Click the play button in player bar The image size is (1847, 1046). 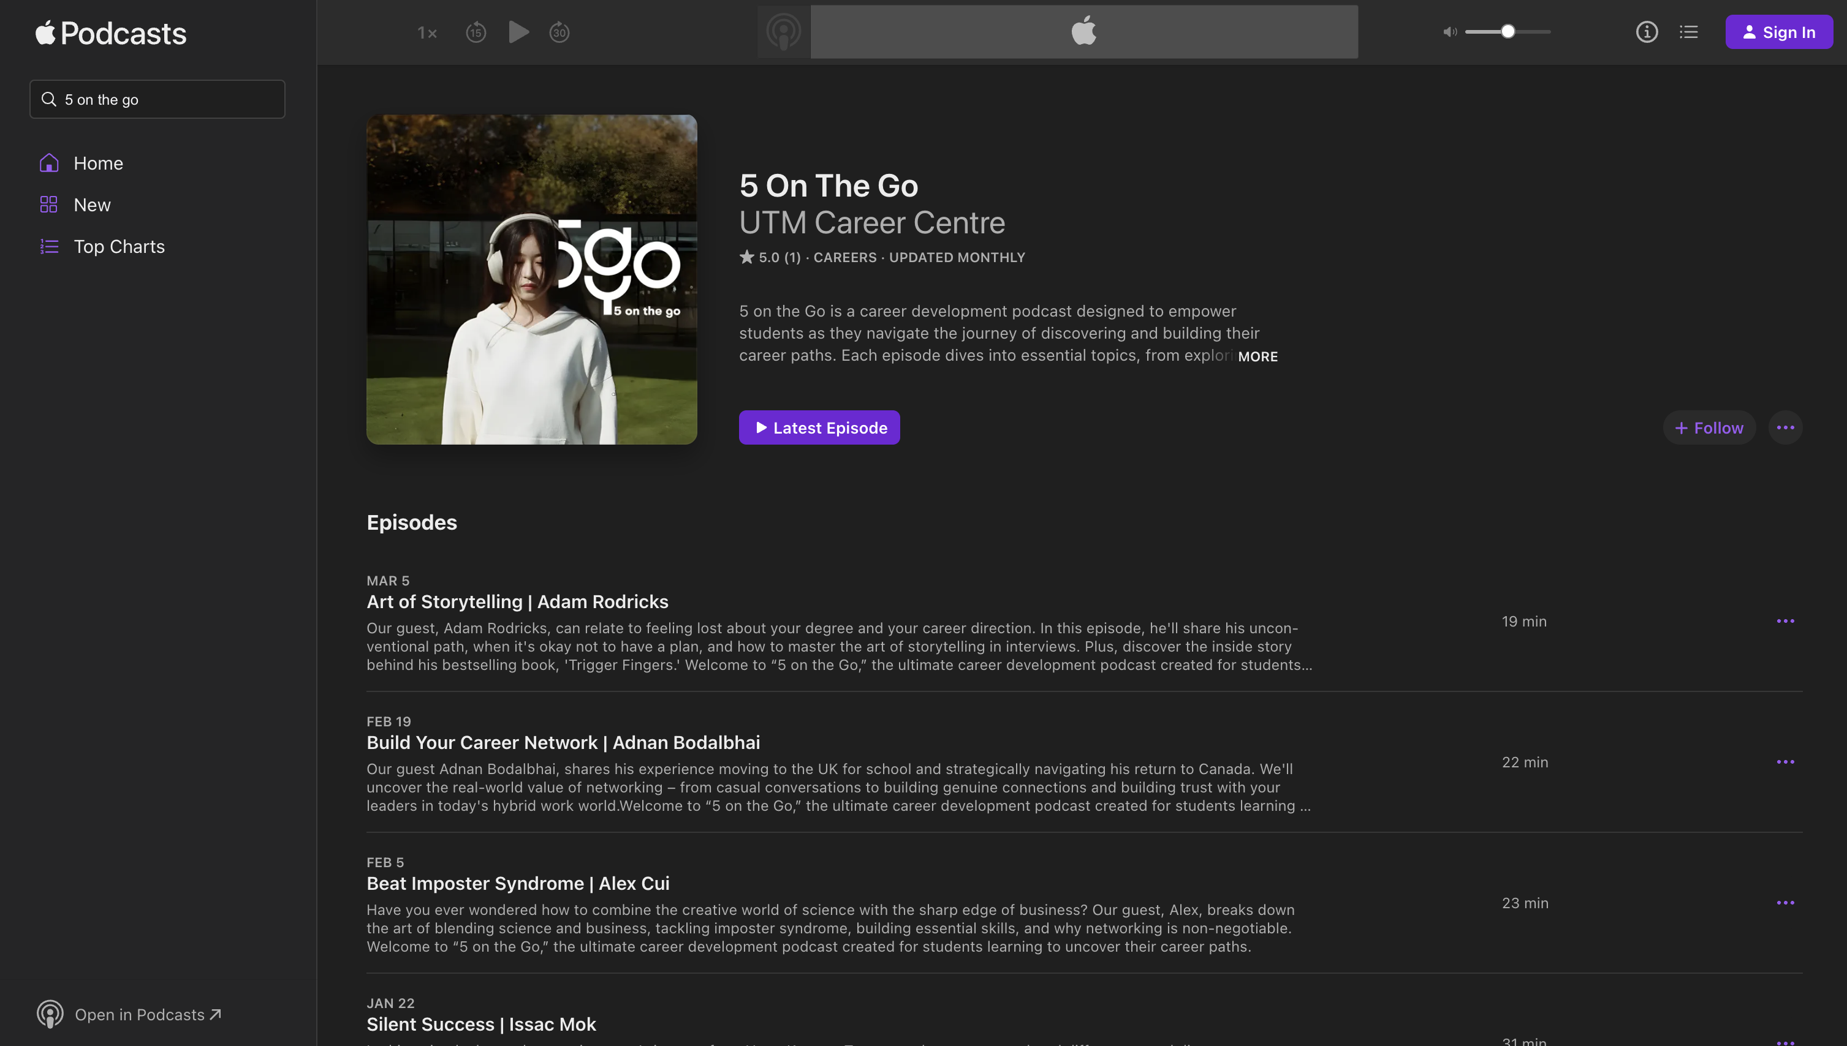pos(518,32)
